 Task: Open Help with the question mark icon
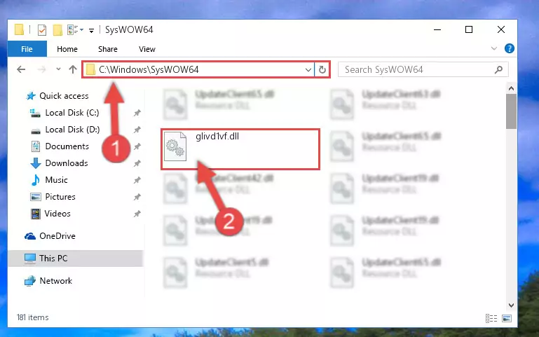509,48
